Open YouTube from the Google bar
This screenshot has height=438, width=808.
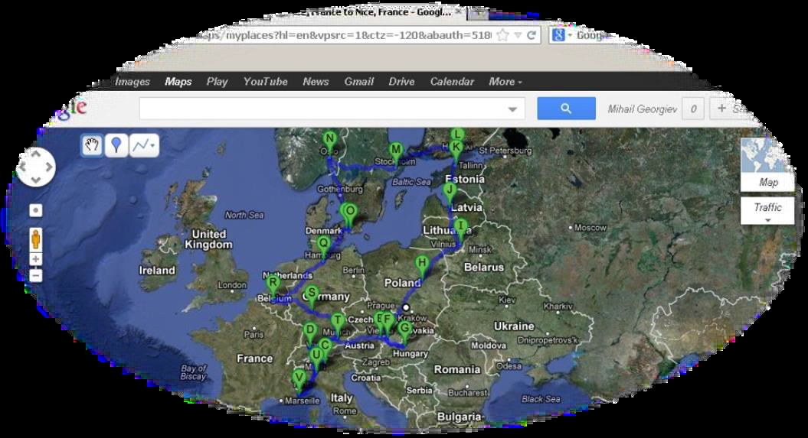(265, 82)
